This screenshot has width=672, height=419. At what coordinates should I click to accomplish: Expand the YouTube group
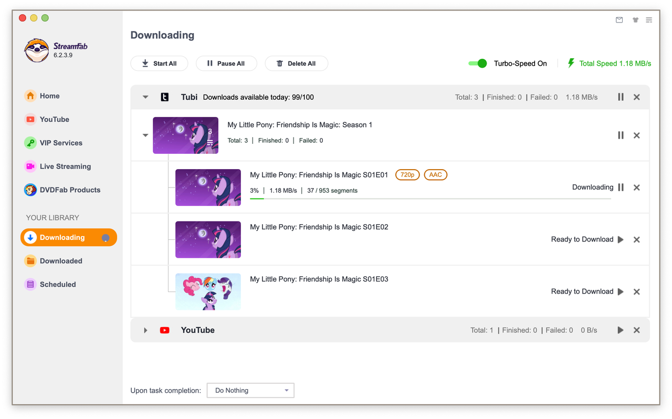(x=145, y=330)
